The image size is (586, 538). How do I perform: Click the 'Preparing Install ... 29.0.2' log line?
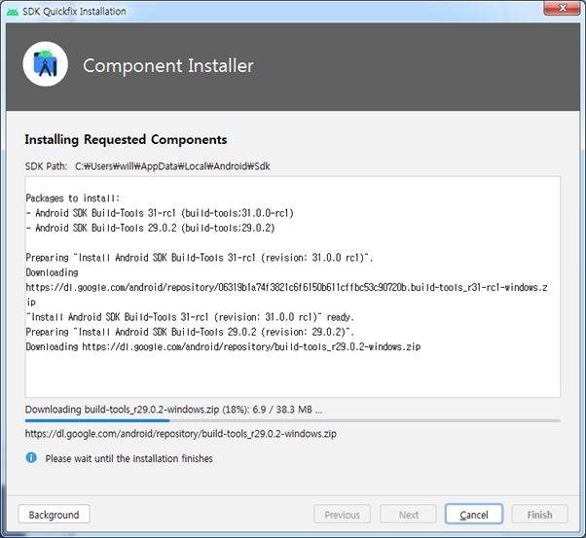coord(190,332)
